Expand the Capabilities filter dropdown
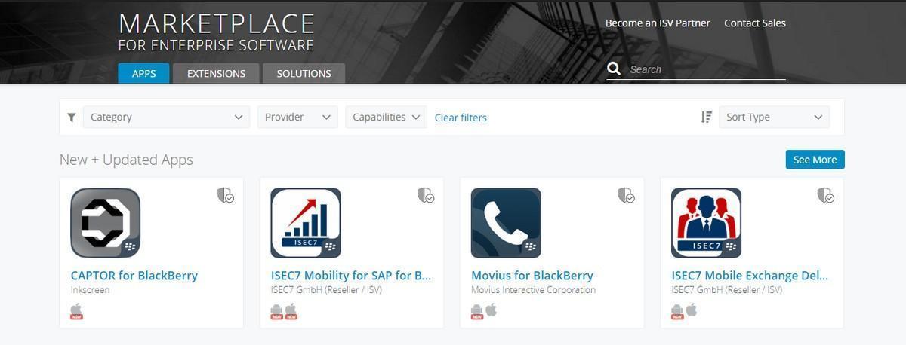The width and height of the screenshot is (906, 345). tap(386, 118)
